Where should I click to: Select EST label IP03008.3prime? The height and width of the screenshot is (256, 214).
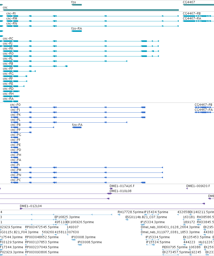[83, 237]
